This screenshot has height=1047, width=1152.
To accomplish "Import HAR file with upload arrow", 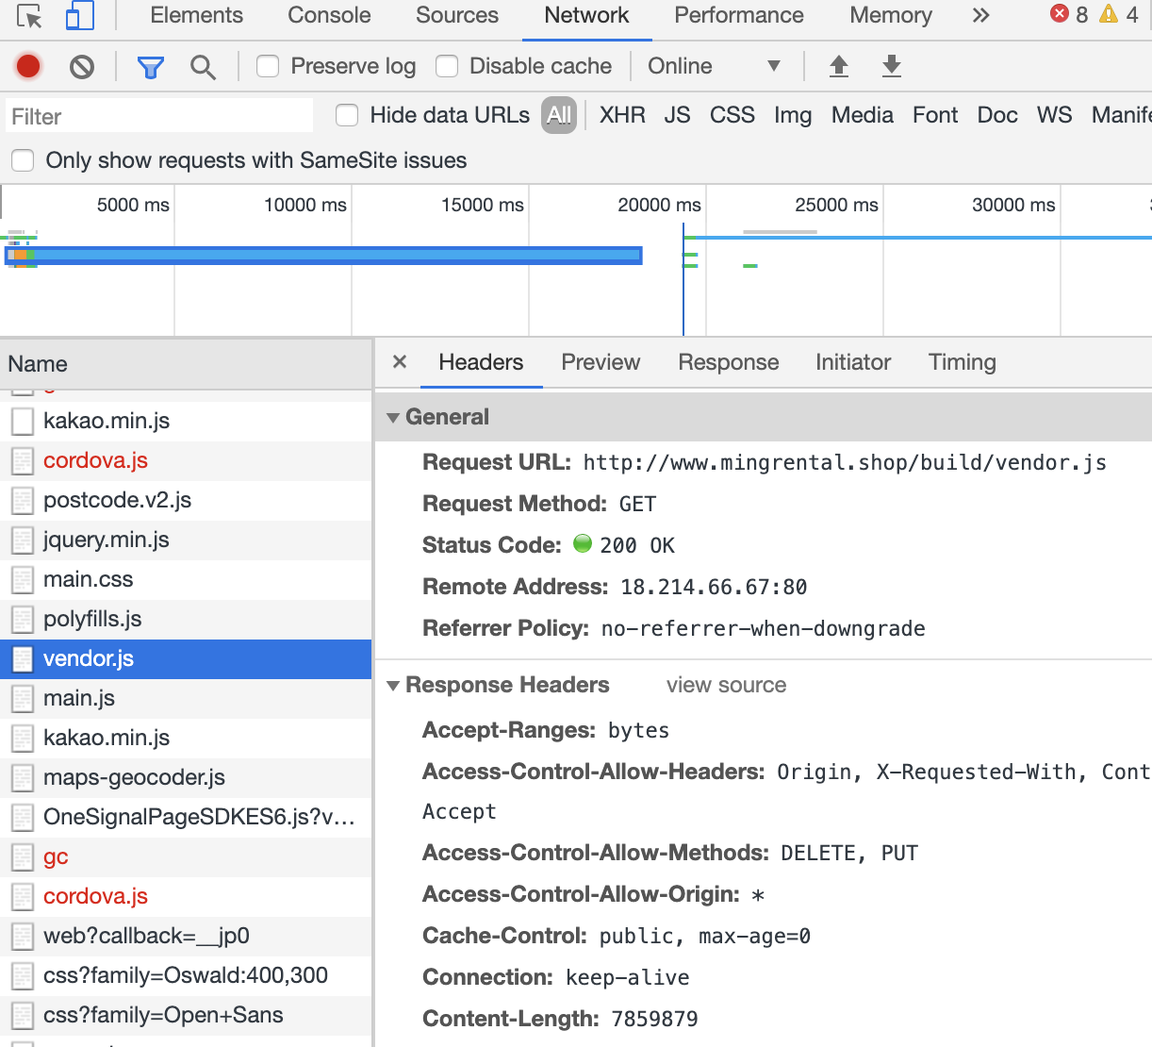I will point(839,66).
